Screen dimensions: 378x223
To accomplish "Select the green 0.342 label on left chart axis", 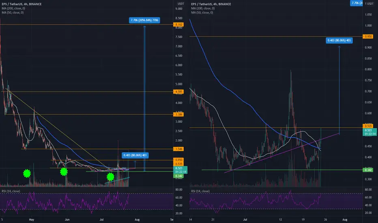I will pyautogui.click(x=178, y=176).
